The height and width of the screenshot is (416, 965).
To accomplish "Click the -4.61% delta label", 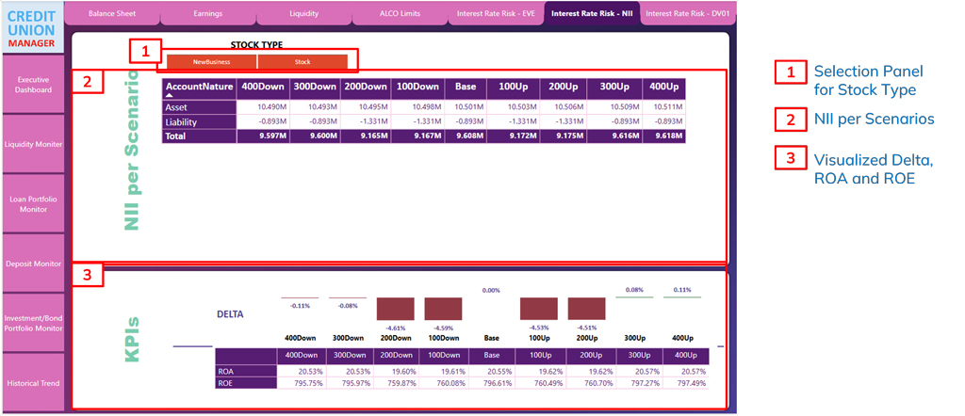I will point(396,328).
